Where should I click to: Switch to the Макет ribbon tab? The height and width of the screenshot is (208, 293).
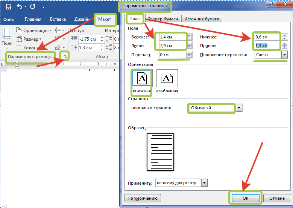click(x=105, y=19)
